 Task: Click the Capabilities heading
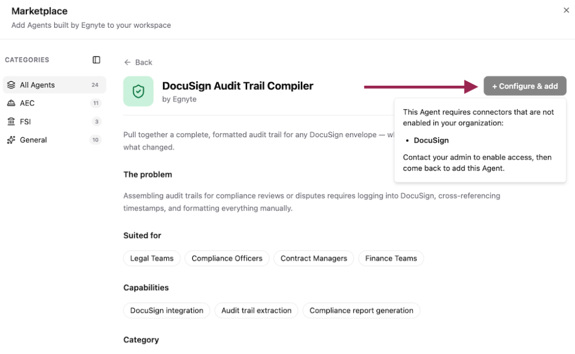[146, 288]
